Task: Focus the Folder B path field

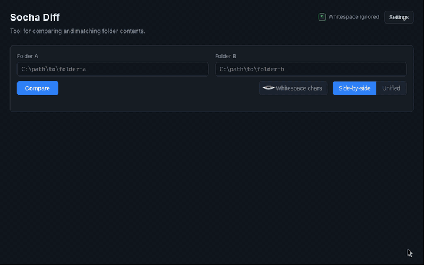Action: point(311,69)
